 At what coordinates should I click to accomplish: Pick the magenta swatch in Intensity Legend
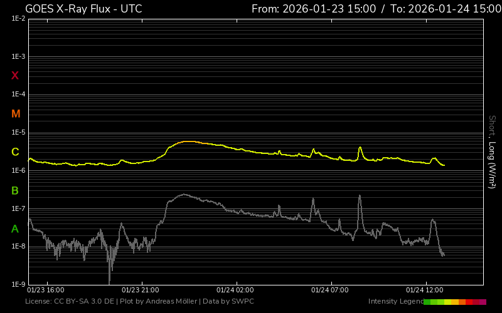pos(483,302)
